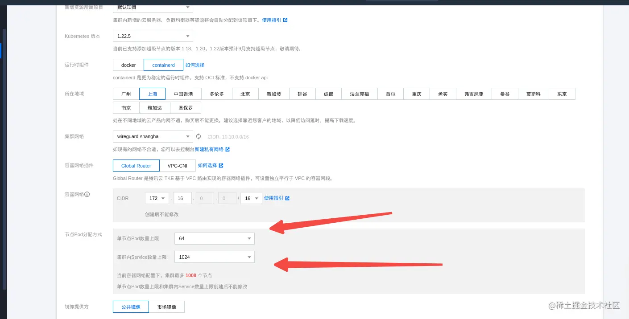Screen dimensions: 629x319
Task: Open 单节点Pod数量上限 dropdown showing 64
Action: click(x=215, y=238)
